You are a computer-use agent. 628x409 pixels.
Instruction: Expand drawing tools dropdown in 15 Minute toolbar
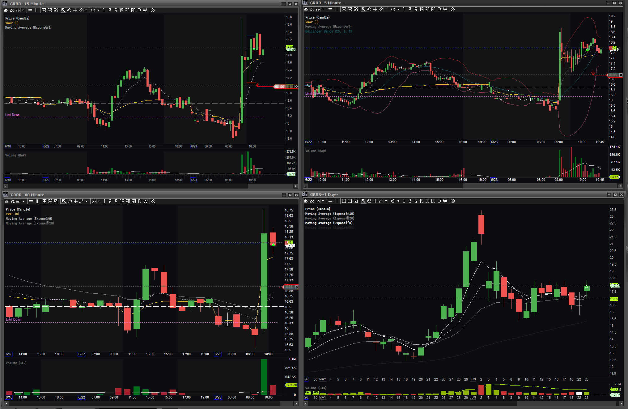pos(86,10)
